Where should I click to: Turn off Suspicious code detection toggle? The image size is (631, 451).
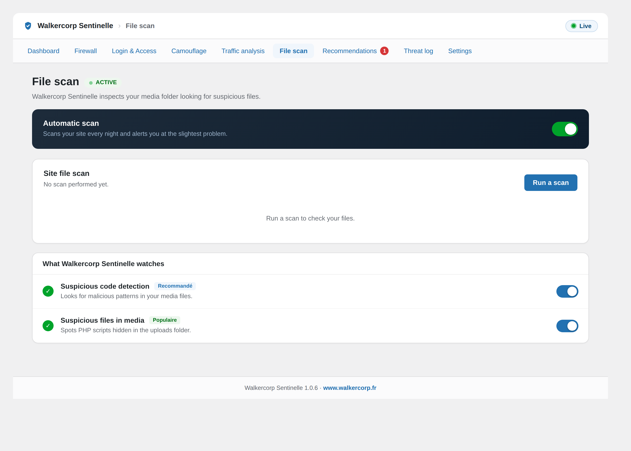(567, 291)
